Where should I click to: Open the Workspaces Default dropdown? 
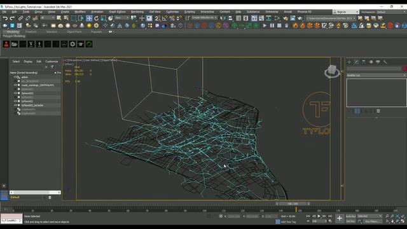[391, 12]
